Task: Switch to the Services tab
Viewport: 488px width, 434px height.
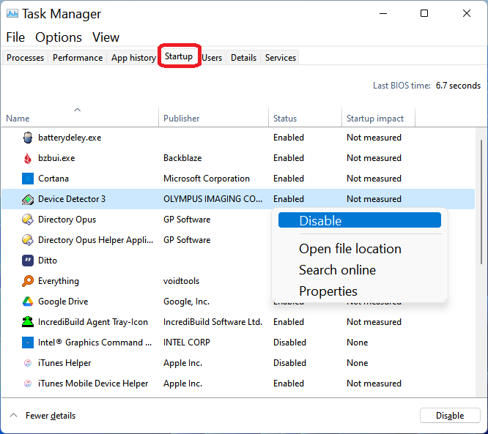Action: pyautogui.click(x=281, y=58)
